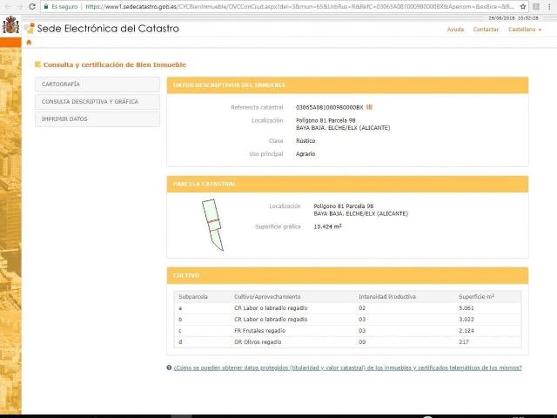Screen dimensions: 557x418
Task: Click the Consulta y certificación de Bien Inmueble heading
Action: [x=114, y=64]
